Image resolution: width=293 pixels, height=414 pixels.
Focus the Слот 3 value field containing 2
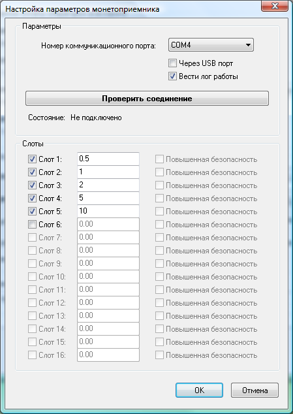[108, 185]
